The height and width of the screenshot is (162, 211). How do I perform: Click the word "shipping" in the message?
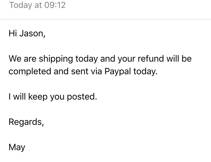[56, 59]
